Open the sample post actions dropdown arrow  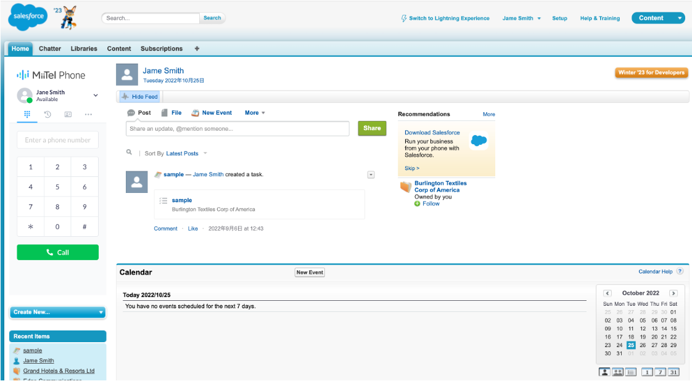(371, 174)
